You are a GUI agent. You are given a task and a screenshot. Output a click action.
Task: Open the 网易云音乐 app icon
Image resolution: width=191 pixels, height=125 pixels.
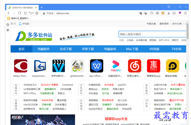(x=135, y=66)
